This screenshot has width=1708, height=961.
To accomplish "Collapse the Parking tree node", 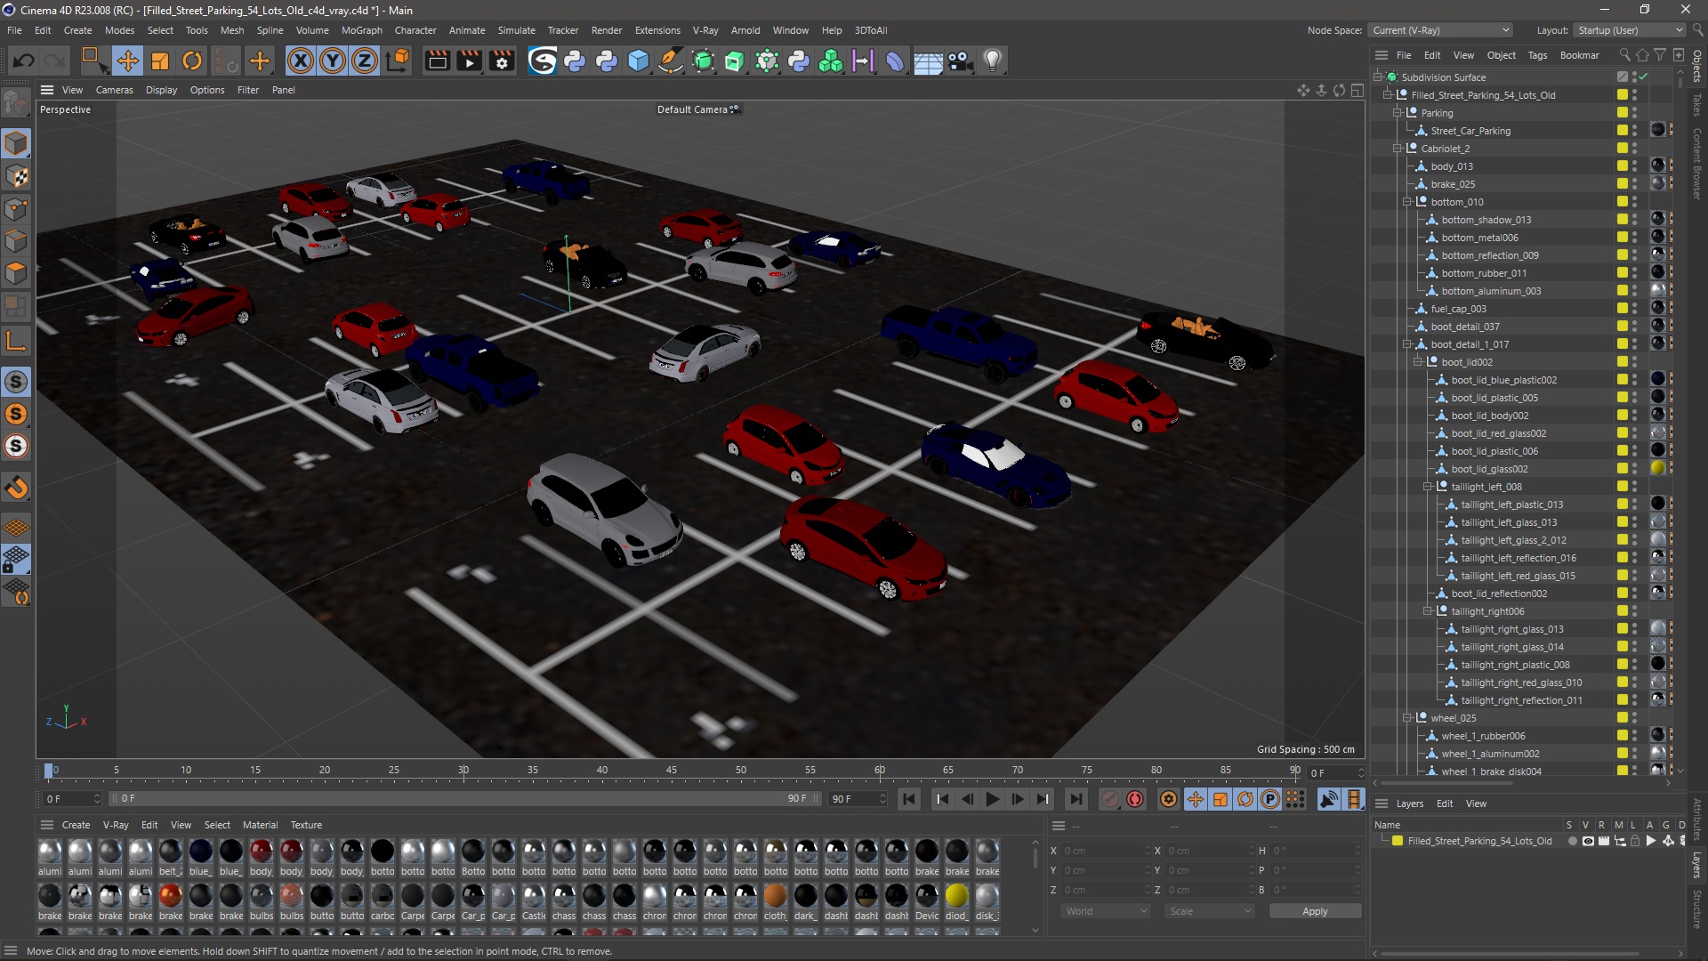I will click(1398, 113).
